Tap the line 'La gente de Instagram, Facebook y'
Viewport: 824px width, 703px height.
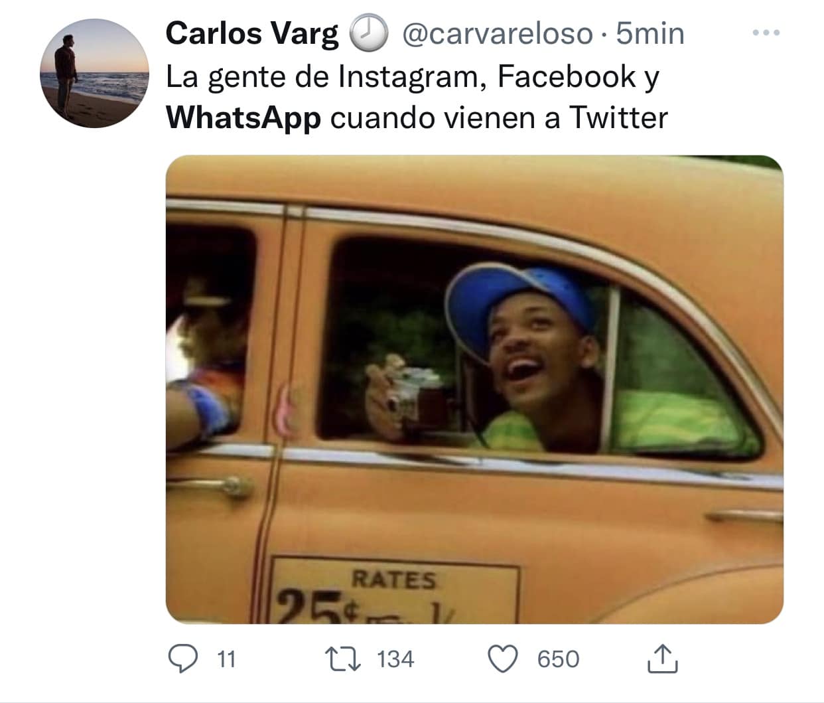(x=413, y=77)
